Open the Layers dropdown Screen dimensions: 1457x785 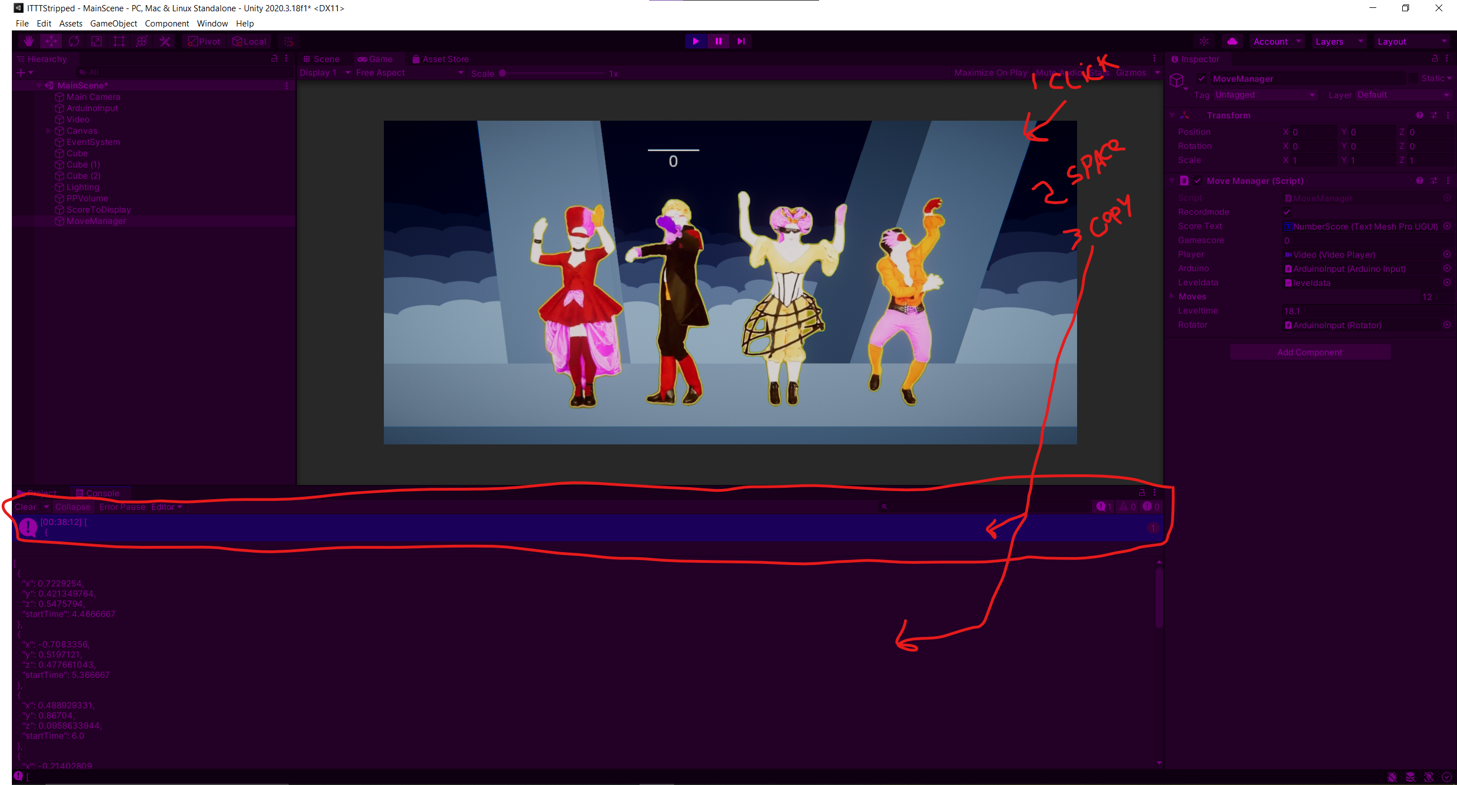[1338, 41]
